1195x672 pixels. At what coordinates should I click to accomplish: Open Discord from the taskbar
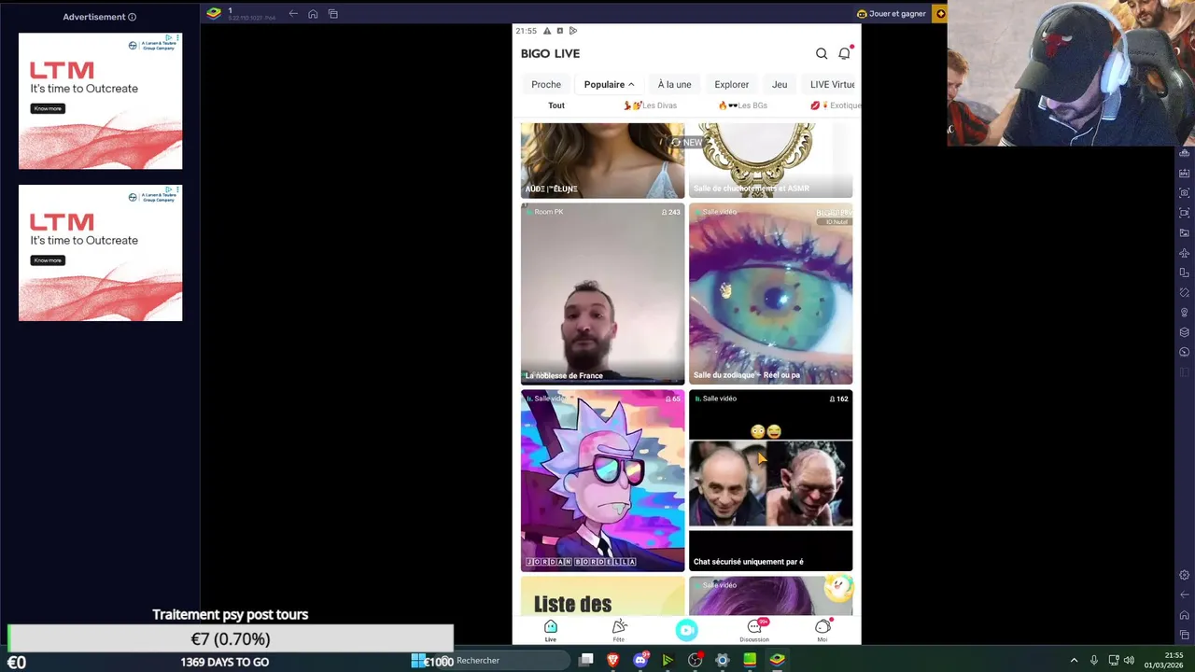(x=640, y=660)
